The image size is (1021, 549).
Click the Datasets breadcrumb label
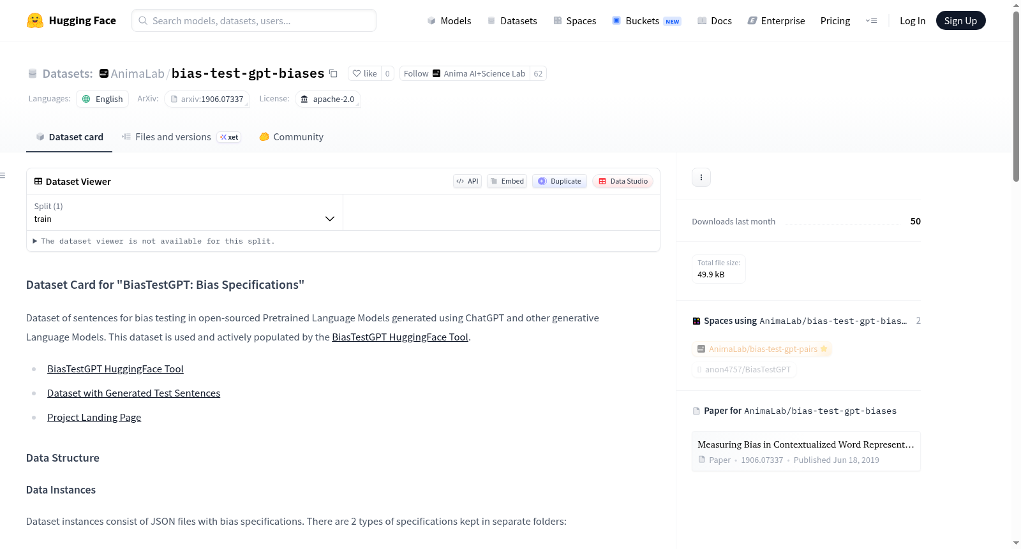68,73
